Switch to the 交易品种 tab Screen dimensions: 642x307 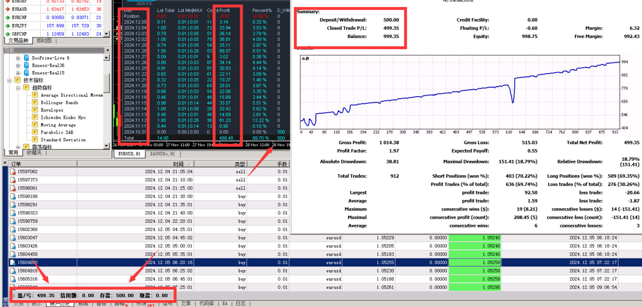19,41
